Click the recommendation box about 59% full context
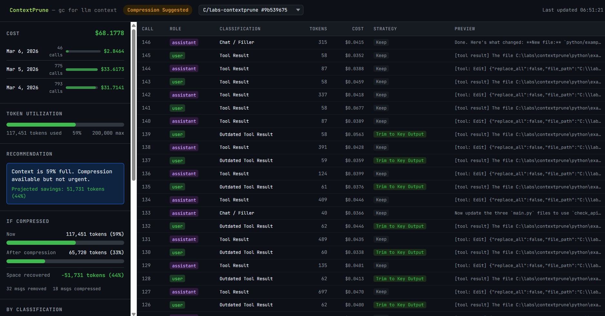Image resolution: width=605 pixels, height=316 pixels. pyautogui.click(x=65, y=184)
